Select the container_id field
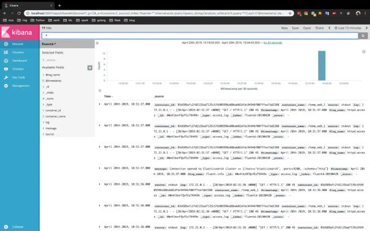The width and height of the screenshot is (370, 231). (53, 110)
